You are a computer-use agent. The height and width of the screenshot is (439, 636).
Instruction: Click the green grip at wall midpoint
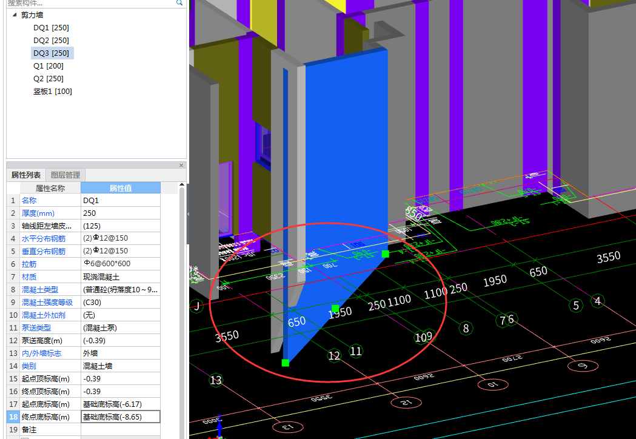tap(335, 309)
